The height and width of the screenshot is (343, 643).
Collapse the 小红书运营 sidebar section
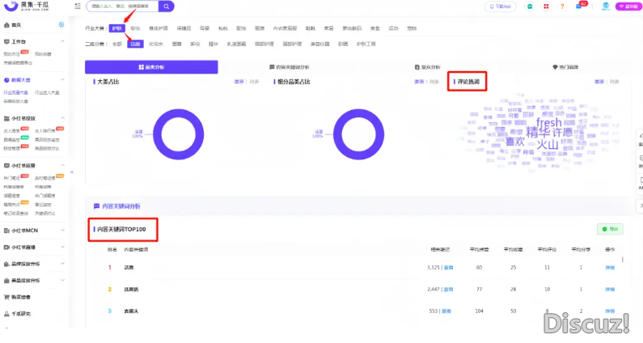point(63,165)
